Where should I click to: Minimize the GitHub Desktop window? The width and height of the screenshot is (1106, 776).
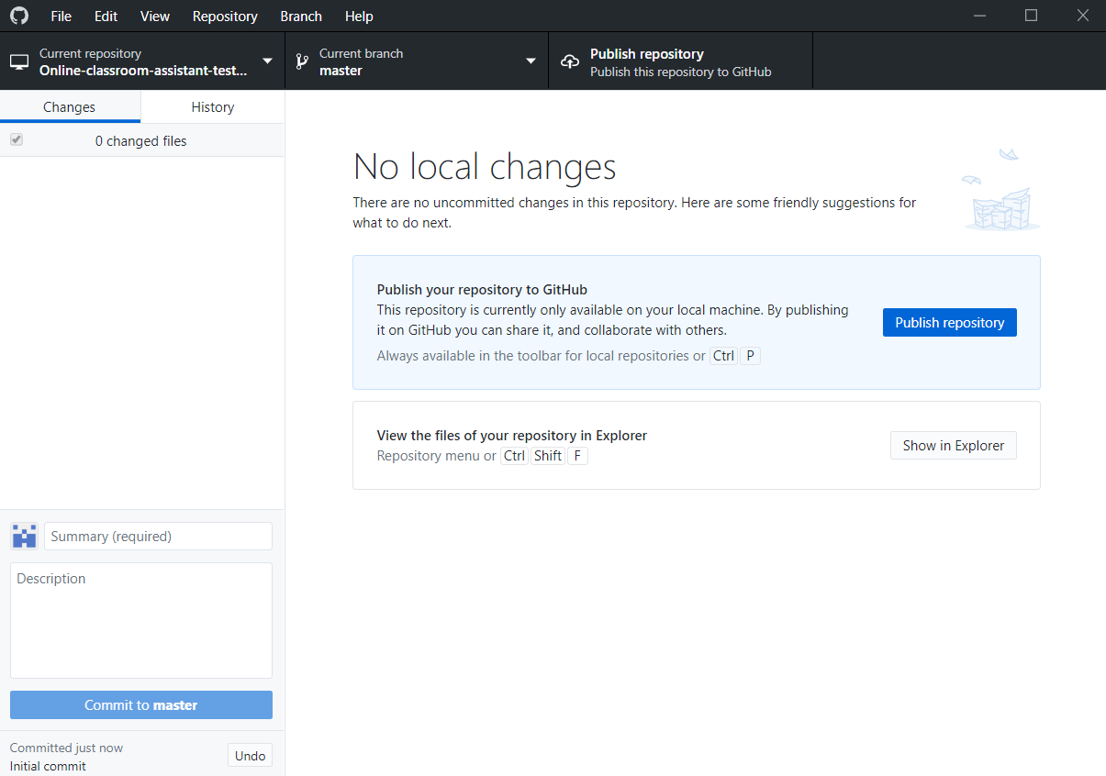pyautogui.click(x=981, y=16)
